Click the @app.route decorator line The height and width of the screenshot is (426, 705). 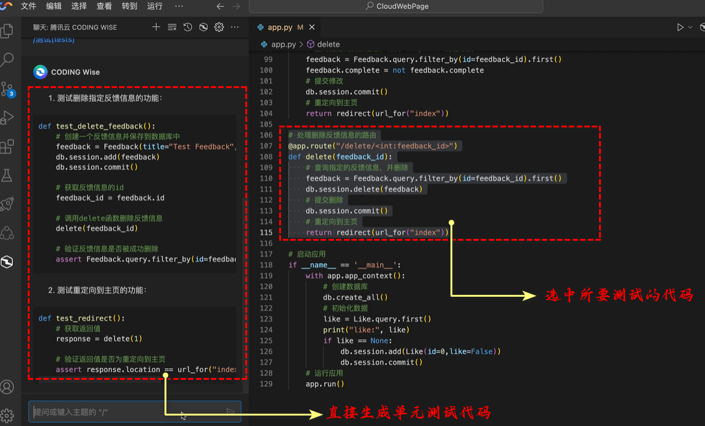373,146
